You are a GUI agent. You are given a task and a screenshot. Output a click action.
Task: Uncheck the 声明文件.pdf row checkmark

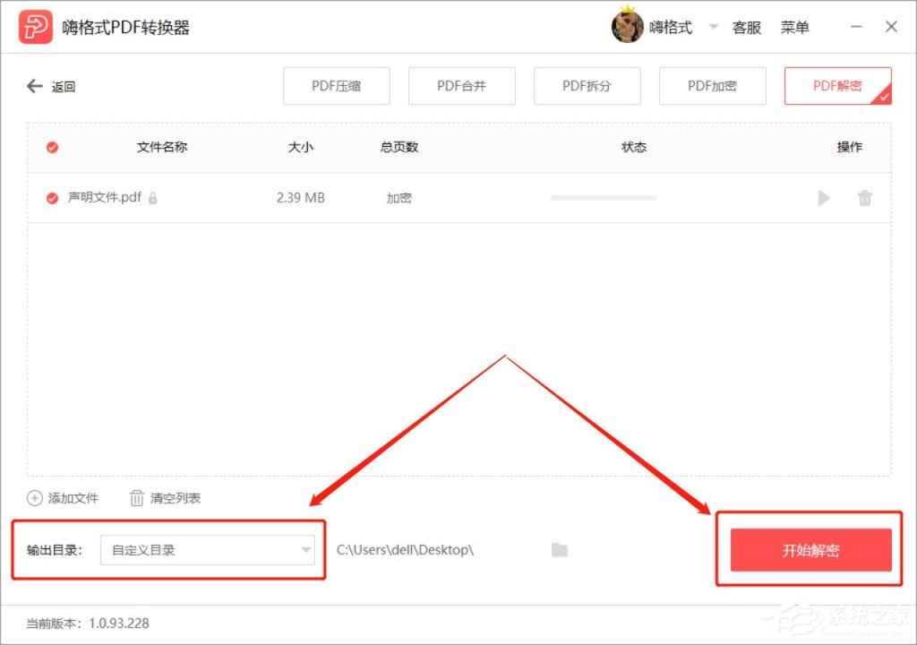tap(51, 198)
